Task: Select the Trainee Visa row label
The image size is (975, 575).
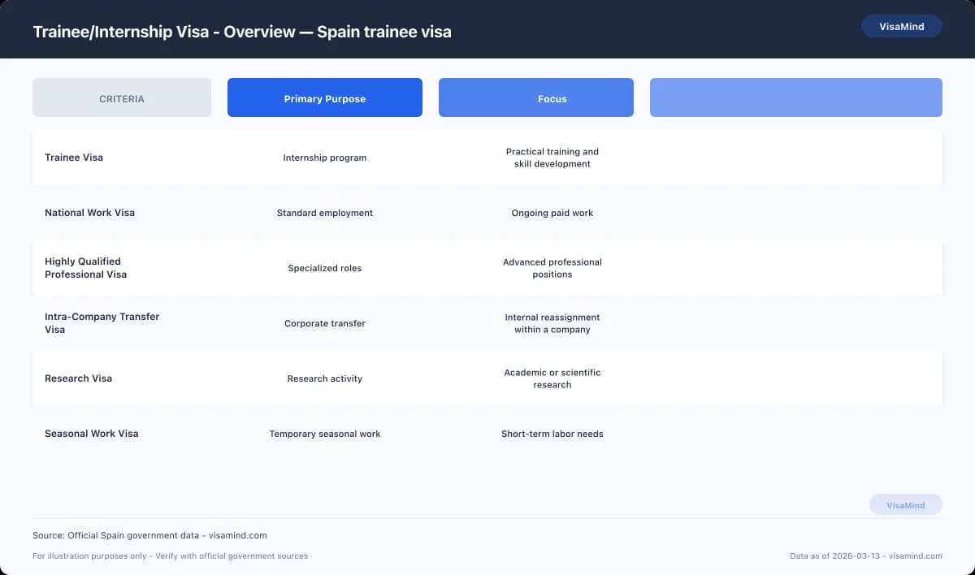Action: (x=74, y=158)
